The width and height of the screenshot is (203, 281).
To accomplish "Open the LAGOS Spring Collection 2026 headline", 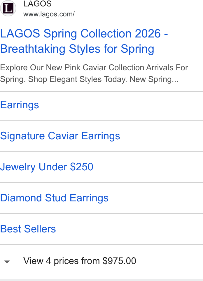I will [84, 41].
